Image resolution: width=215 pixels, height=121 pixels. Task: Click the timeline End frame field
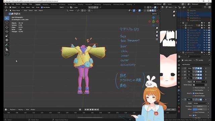[171, 110]
